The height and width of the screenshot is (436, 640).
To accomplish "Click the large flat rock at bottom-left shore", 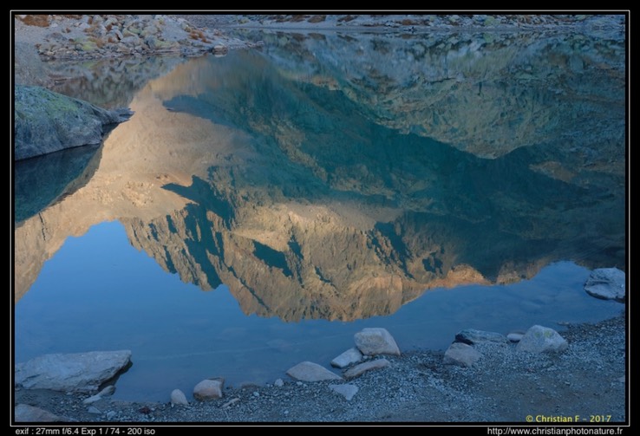I will click(x=73, y=369).
